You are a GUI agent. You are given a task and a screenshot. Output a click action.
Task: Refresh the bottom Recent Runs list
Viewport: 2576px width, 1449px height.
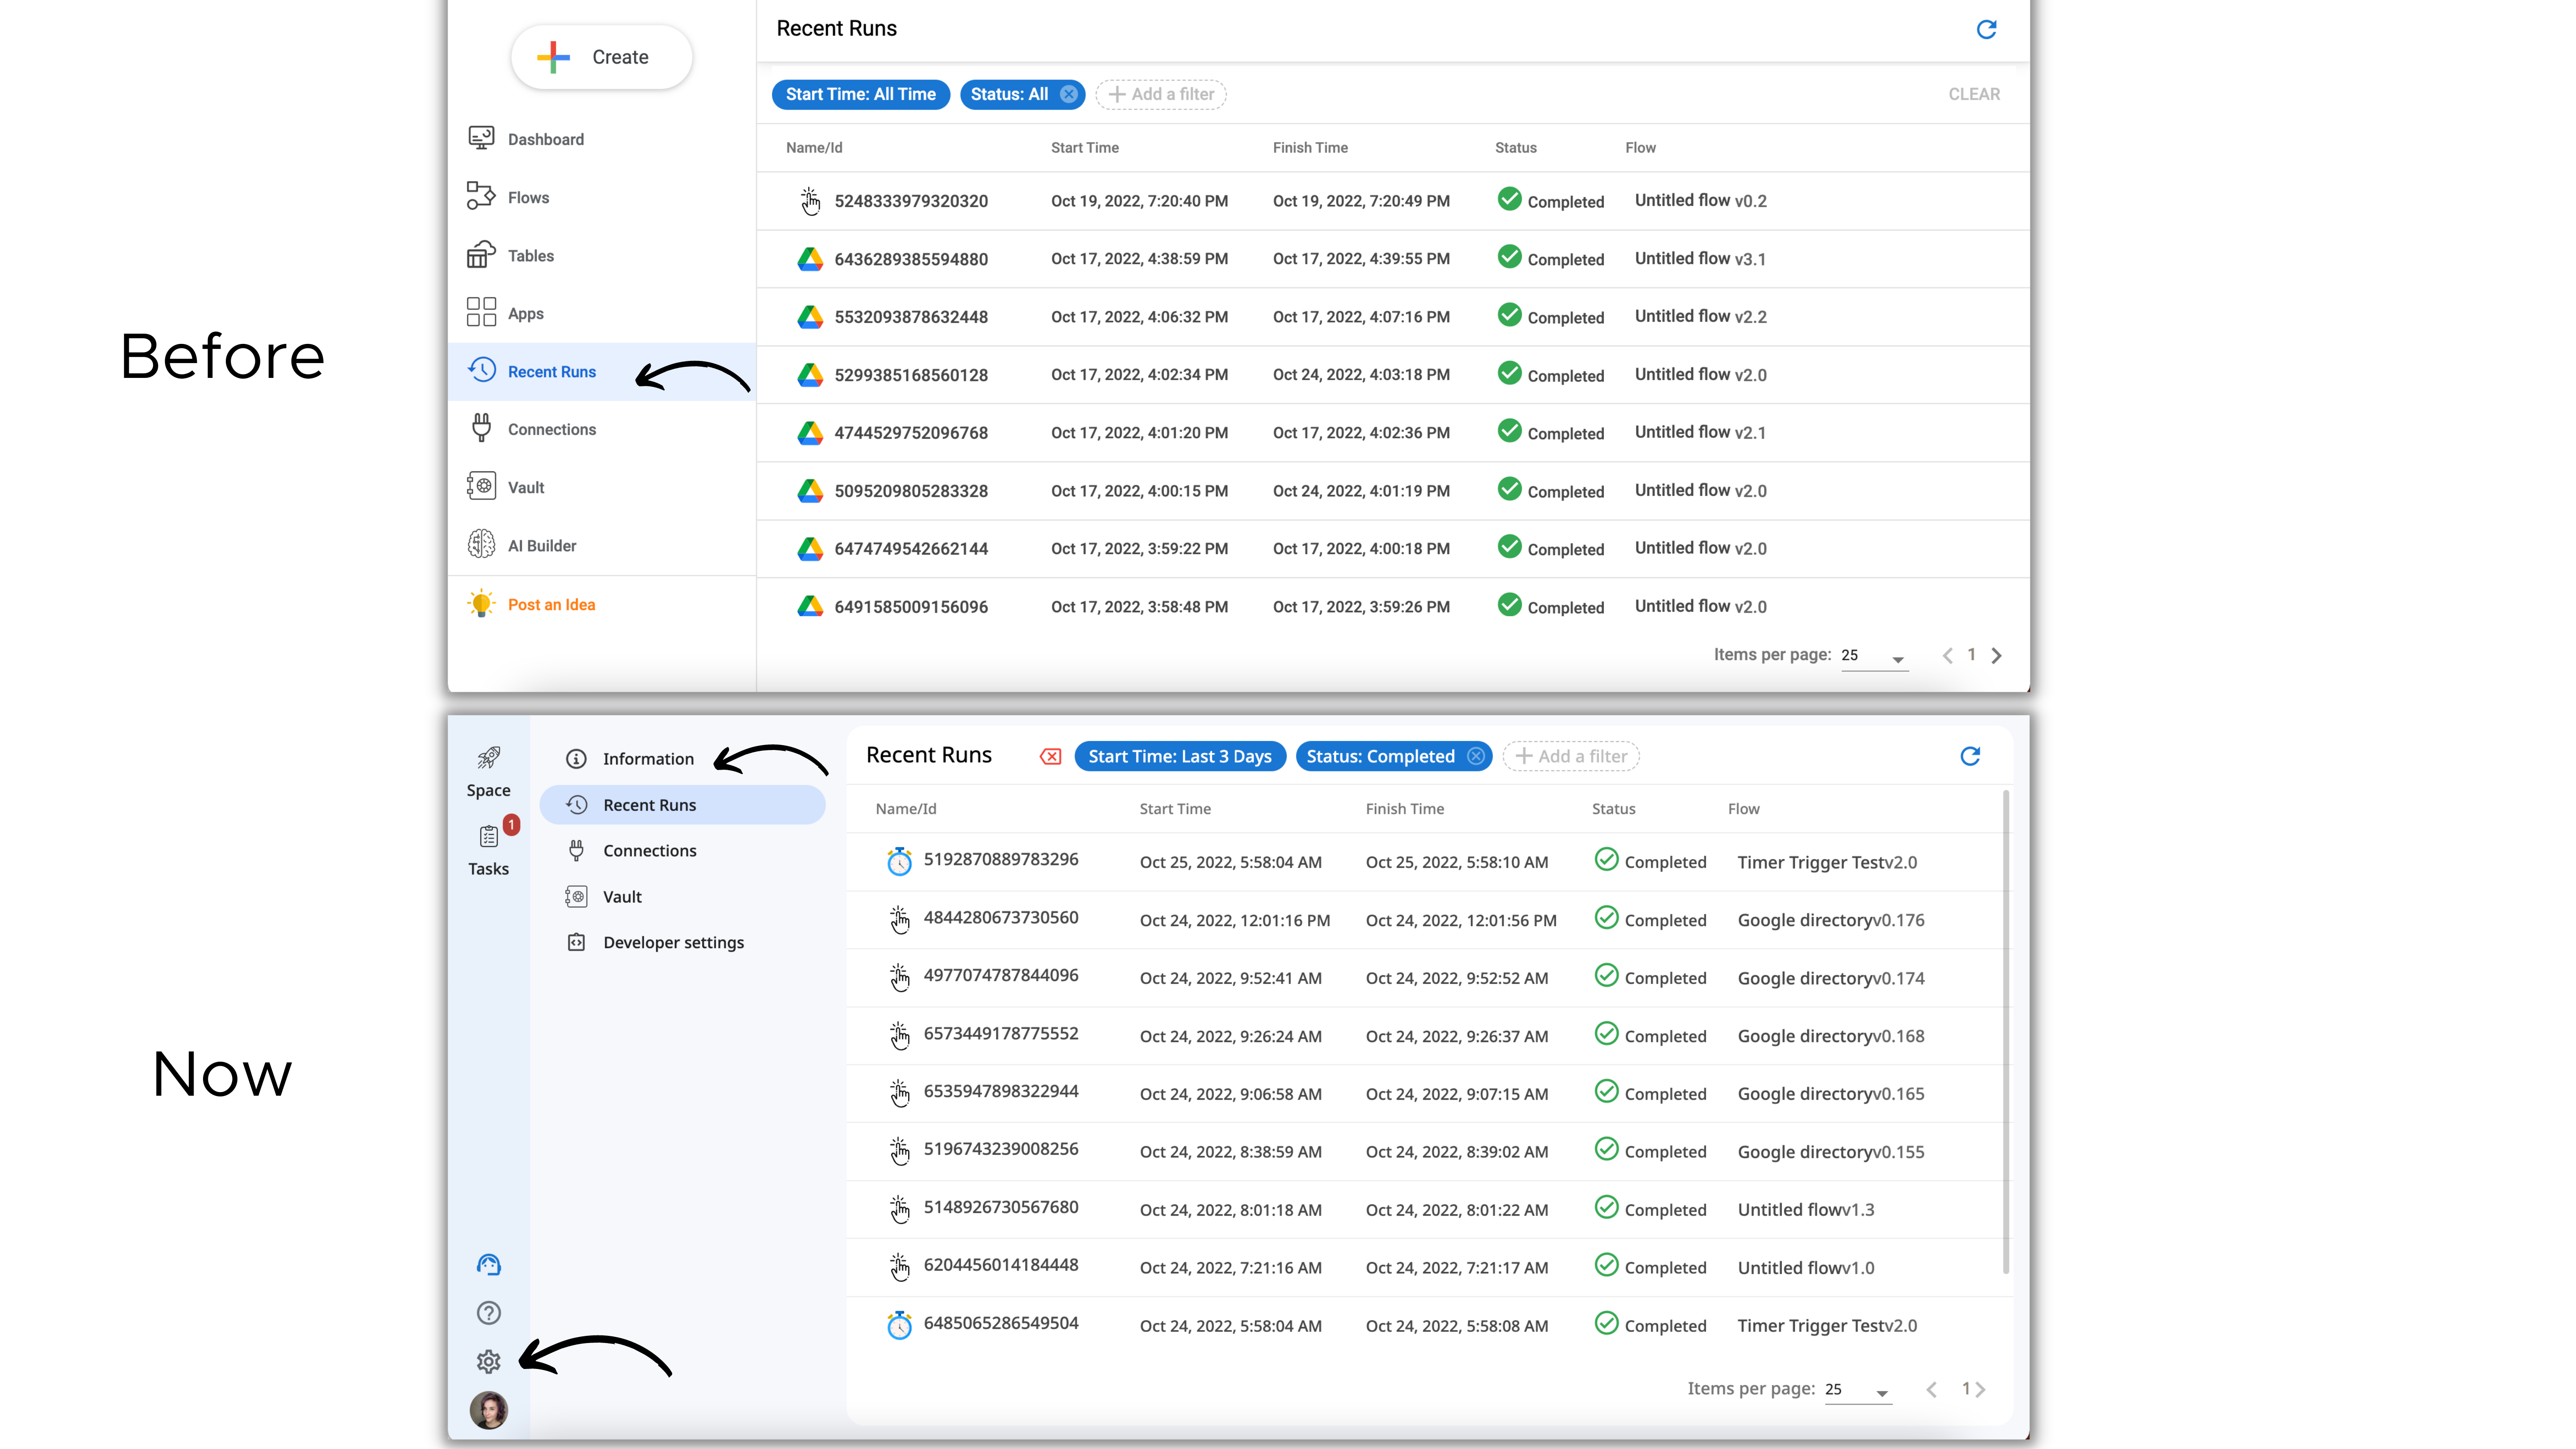coord(1970,756)
